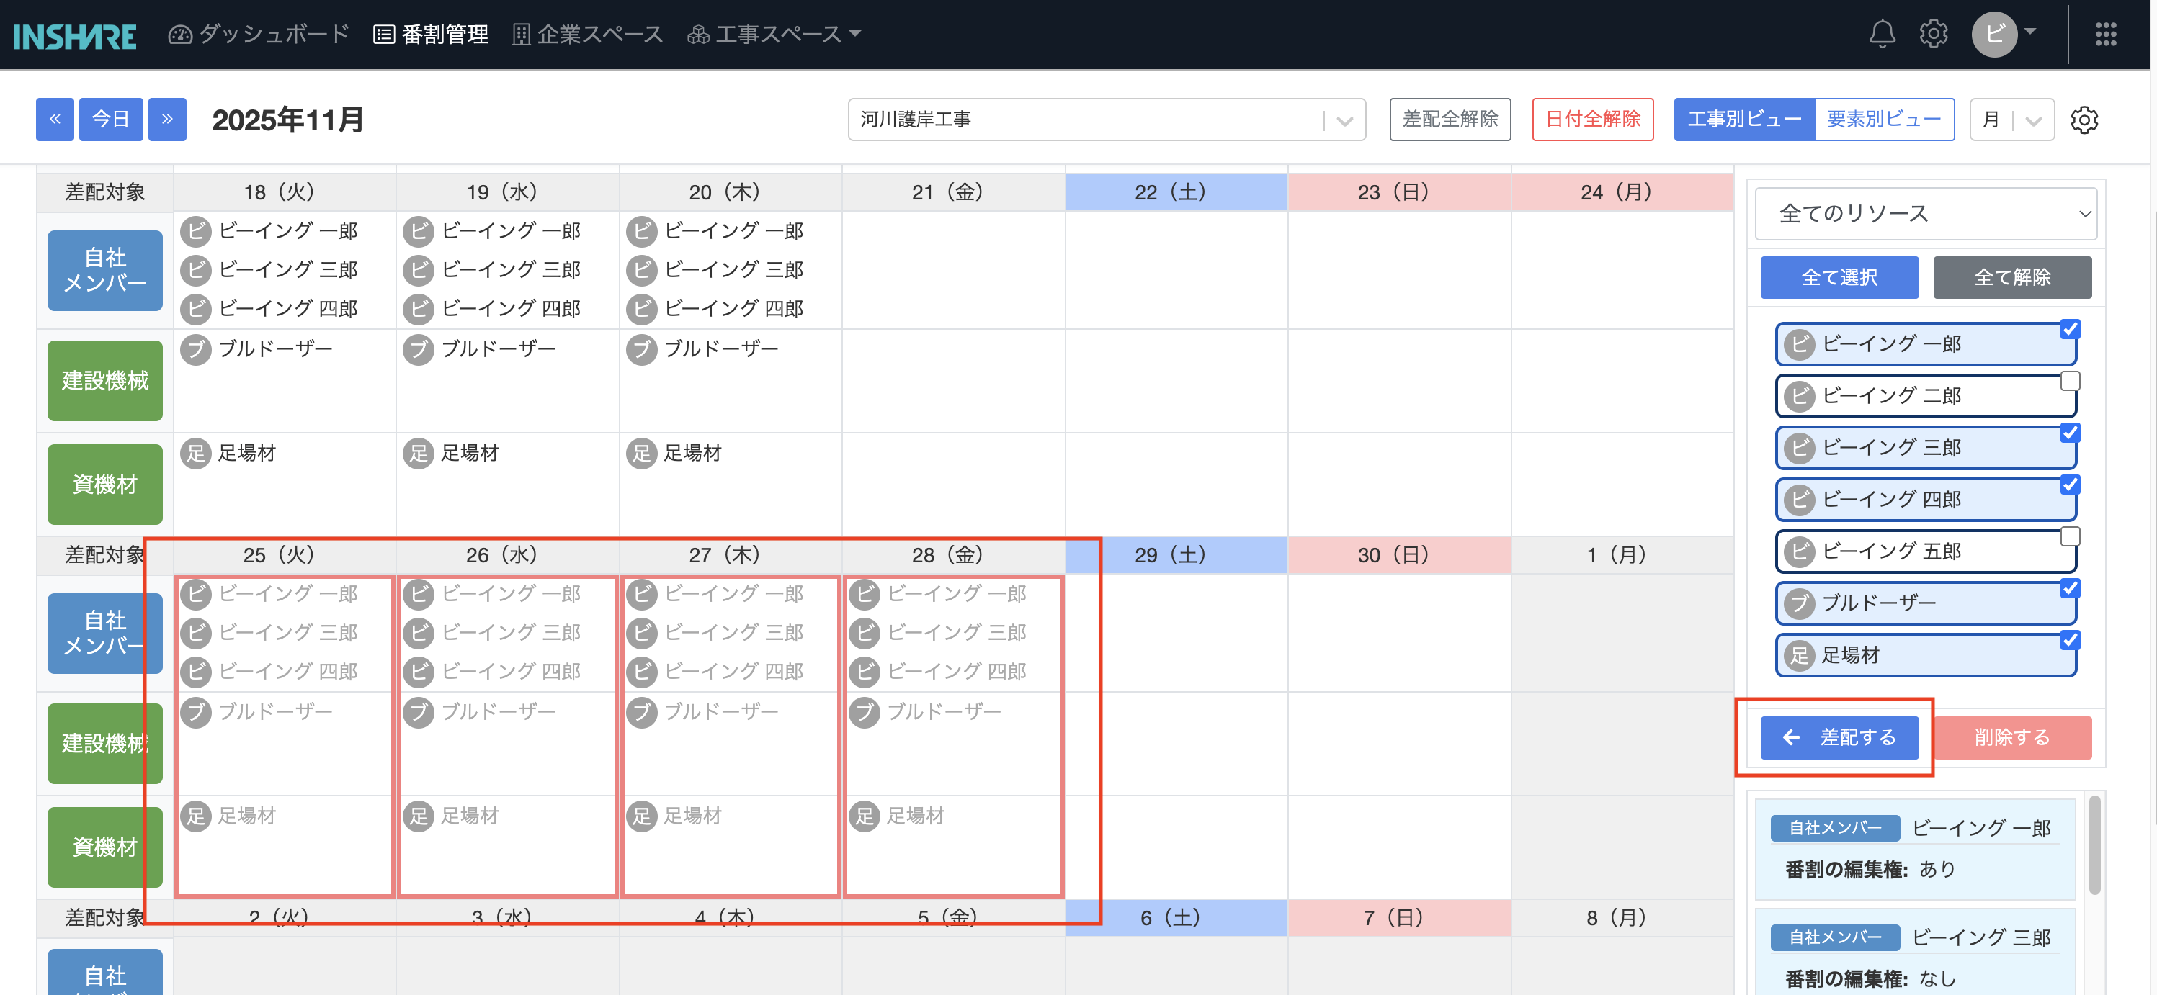Click 足場材 icon on 26 (水)
2157x995 pixels.
pos(419,816)
